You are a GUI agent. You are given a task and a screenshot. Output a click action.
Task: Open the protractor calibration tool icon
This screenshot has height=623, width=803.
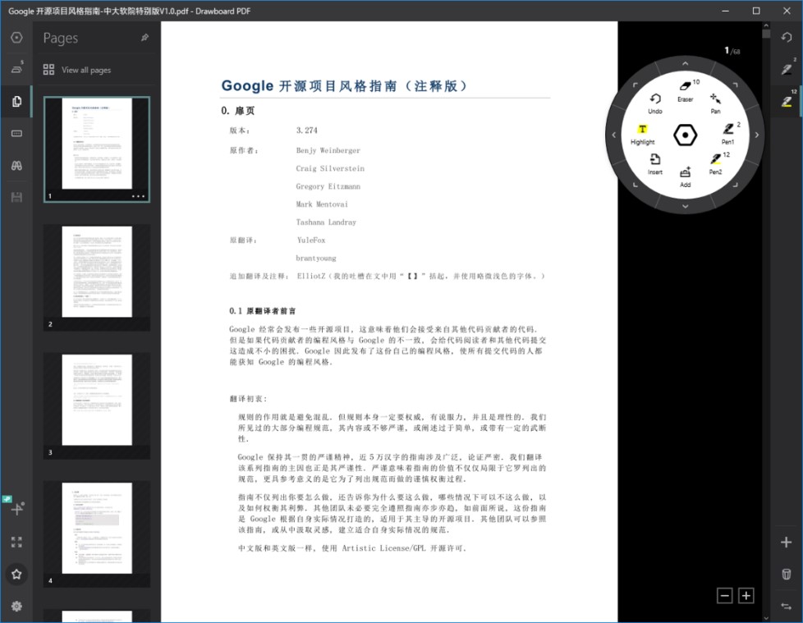click(16, 508)
